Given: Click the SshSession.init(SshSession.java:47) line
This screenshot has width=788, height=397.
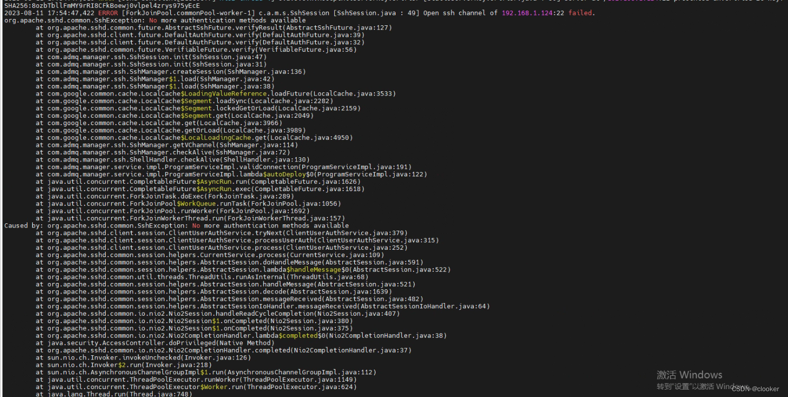Looking at the screenshot, I should click(151, 57).
